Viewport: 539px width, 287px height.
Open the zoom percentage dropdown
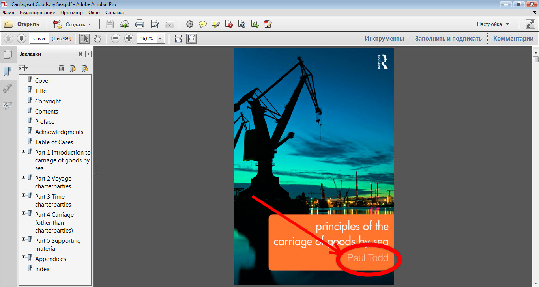coord(161,39)
